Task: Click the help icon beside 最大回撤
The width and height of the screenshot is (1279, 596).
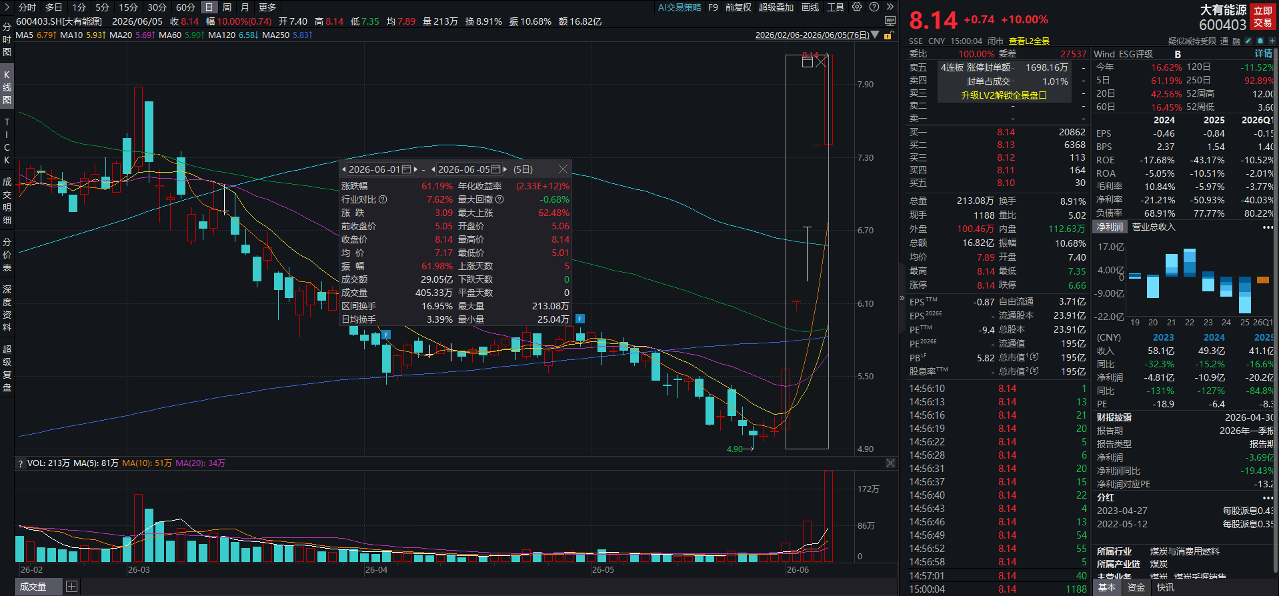Action: (499, 199)
